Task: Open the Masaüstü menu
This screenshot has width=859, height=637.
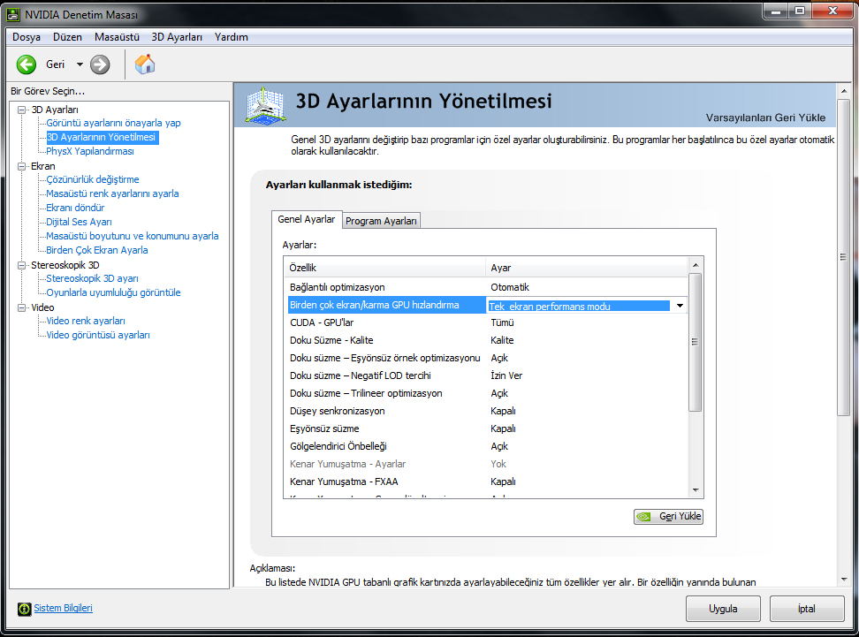Action: [x=117, y=37]
